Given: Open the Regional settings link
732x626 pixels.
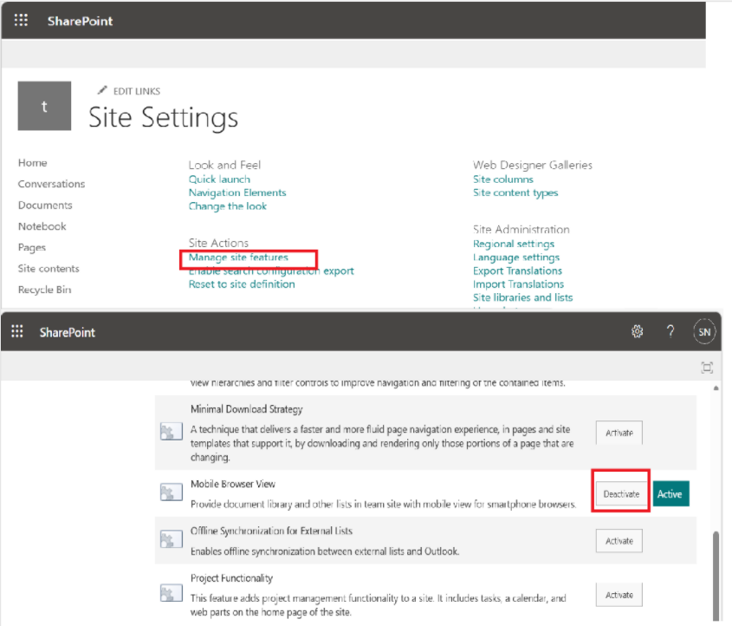Looking at the screenshot, I should pos(514,244).
